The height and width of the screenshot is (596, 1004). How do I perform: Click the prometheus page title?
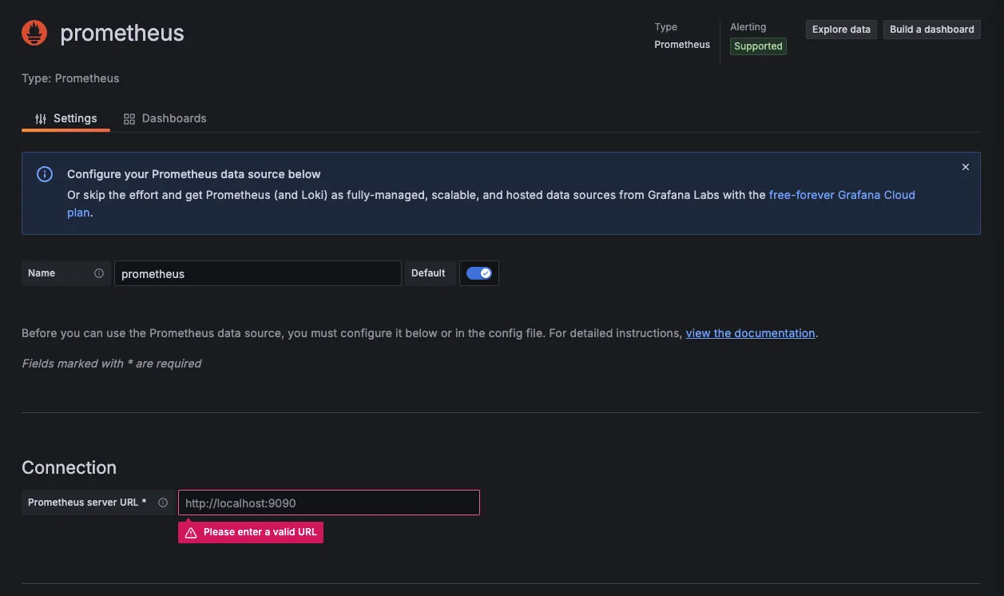click(x=122, y=33)
